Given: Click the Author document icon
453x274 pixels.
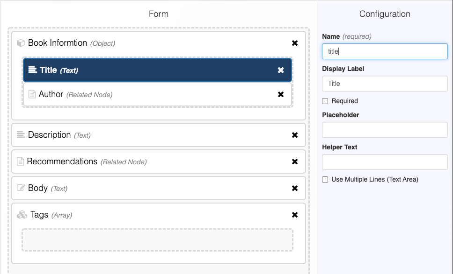Looking at the screenshot, I should [x=32, y=94].
